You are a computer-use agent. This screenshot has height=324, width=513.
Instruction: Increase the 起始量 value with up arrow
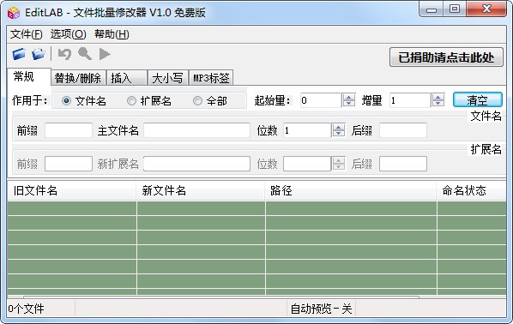click(349, 97)
